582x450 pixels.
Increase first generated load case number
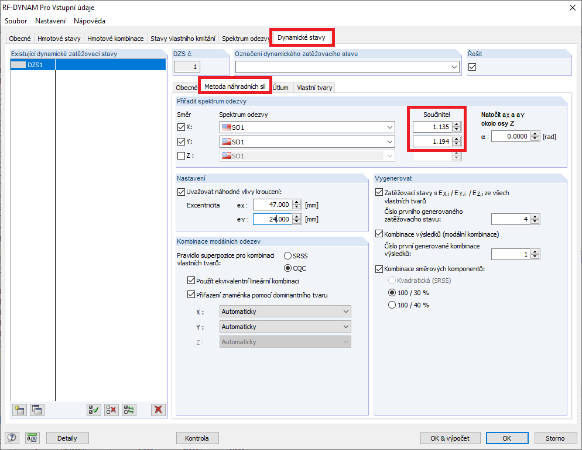pos(535,217)
